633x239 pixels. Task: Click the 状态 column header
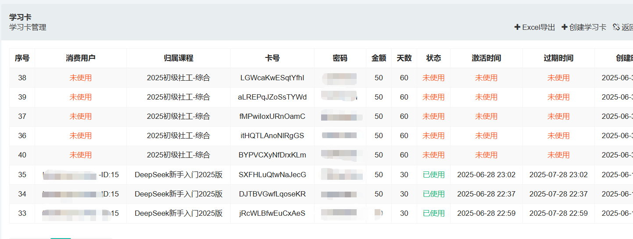(x=433, y=58)
